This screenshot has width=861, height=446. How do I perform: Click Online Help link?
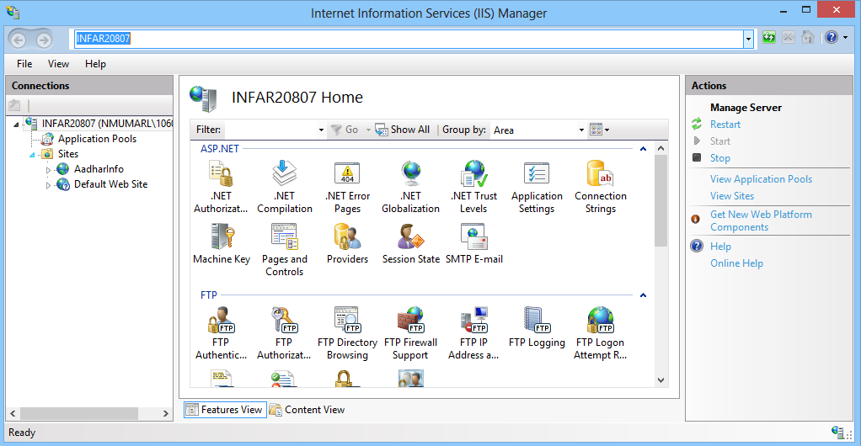736,263
